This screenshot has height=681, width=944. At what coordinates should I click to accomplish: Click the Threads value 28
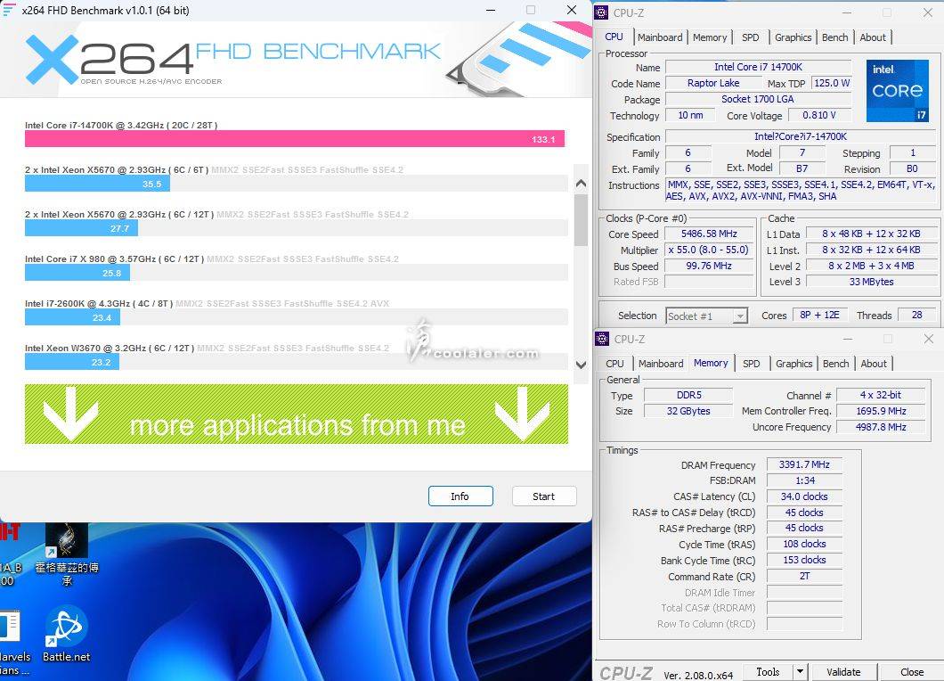916,315
